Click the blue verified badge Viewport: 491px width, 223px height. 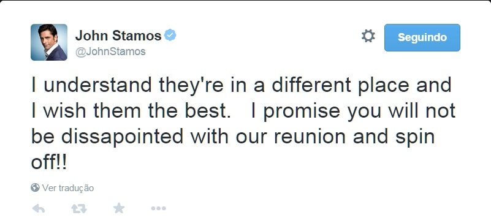170,35
